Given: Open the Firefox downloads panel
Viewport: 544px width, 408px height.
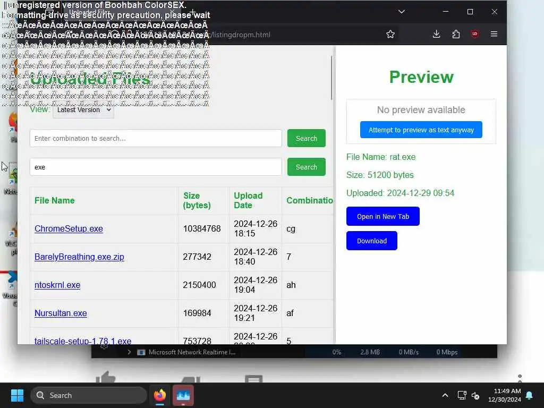Looking at the screenshot, I should [437, 34].
